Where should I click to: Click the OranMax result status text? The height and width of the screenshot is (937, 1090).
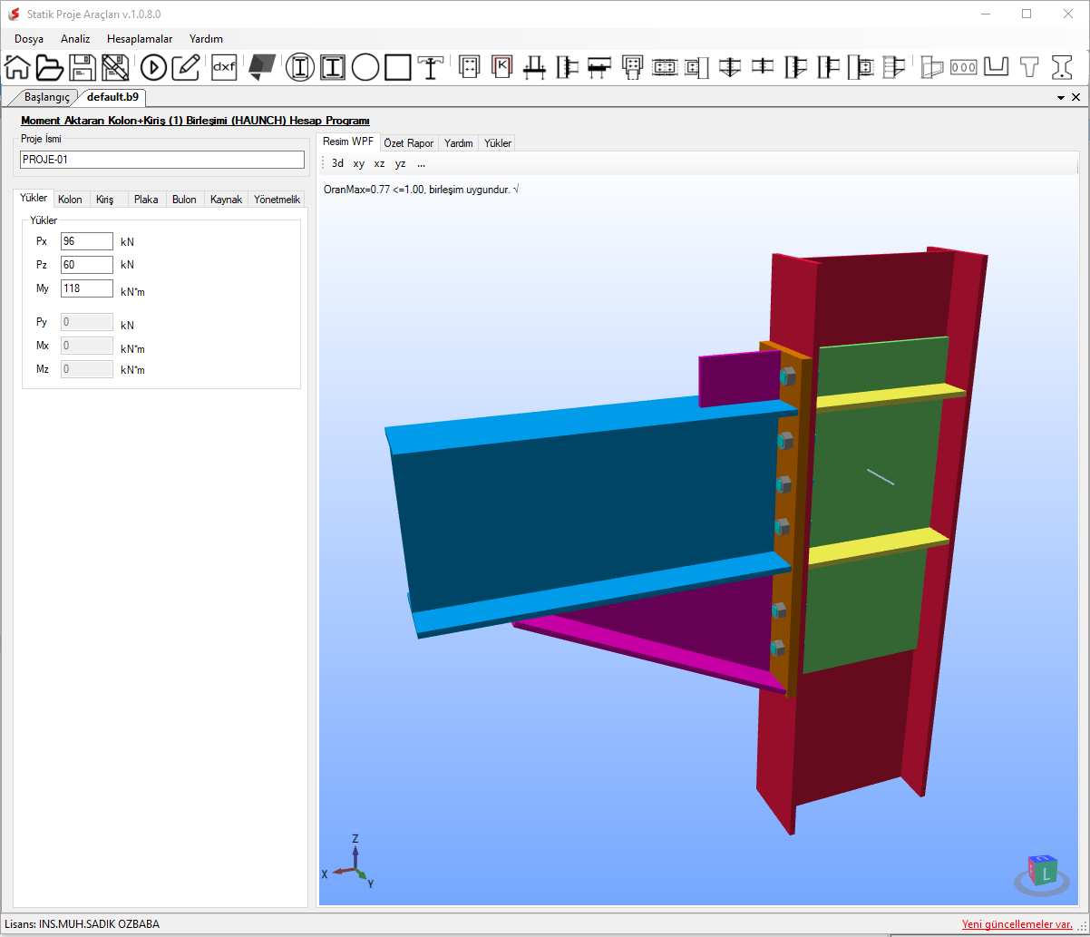click(421, 190)
